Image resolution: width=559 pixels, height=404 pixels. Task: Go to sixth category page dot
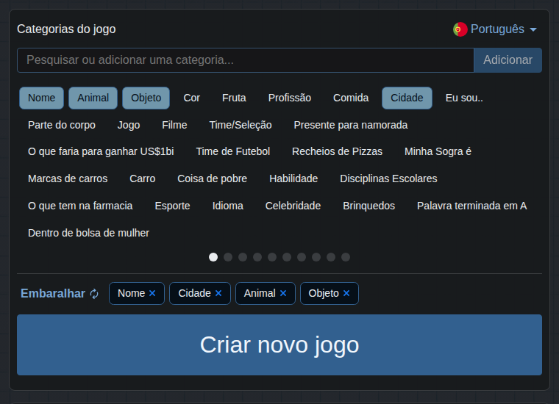[287, 257]
